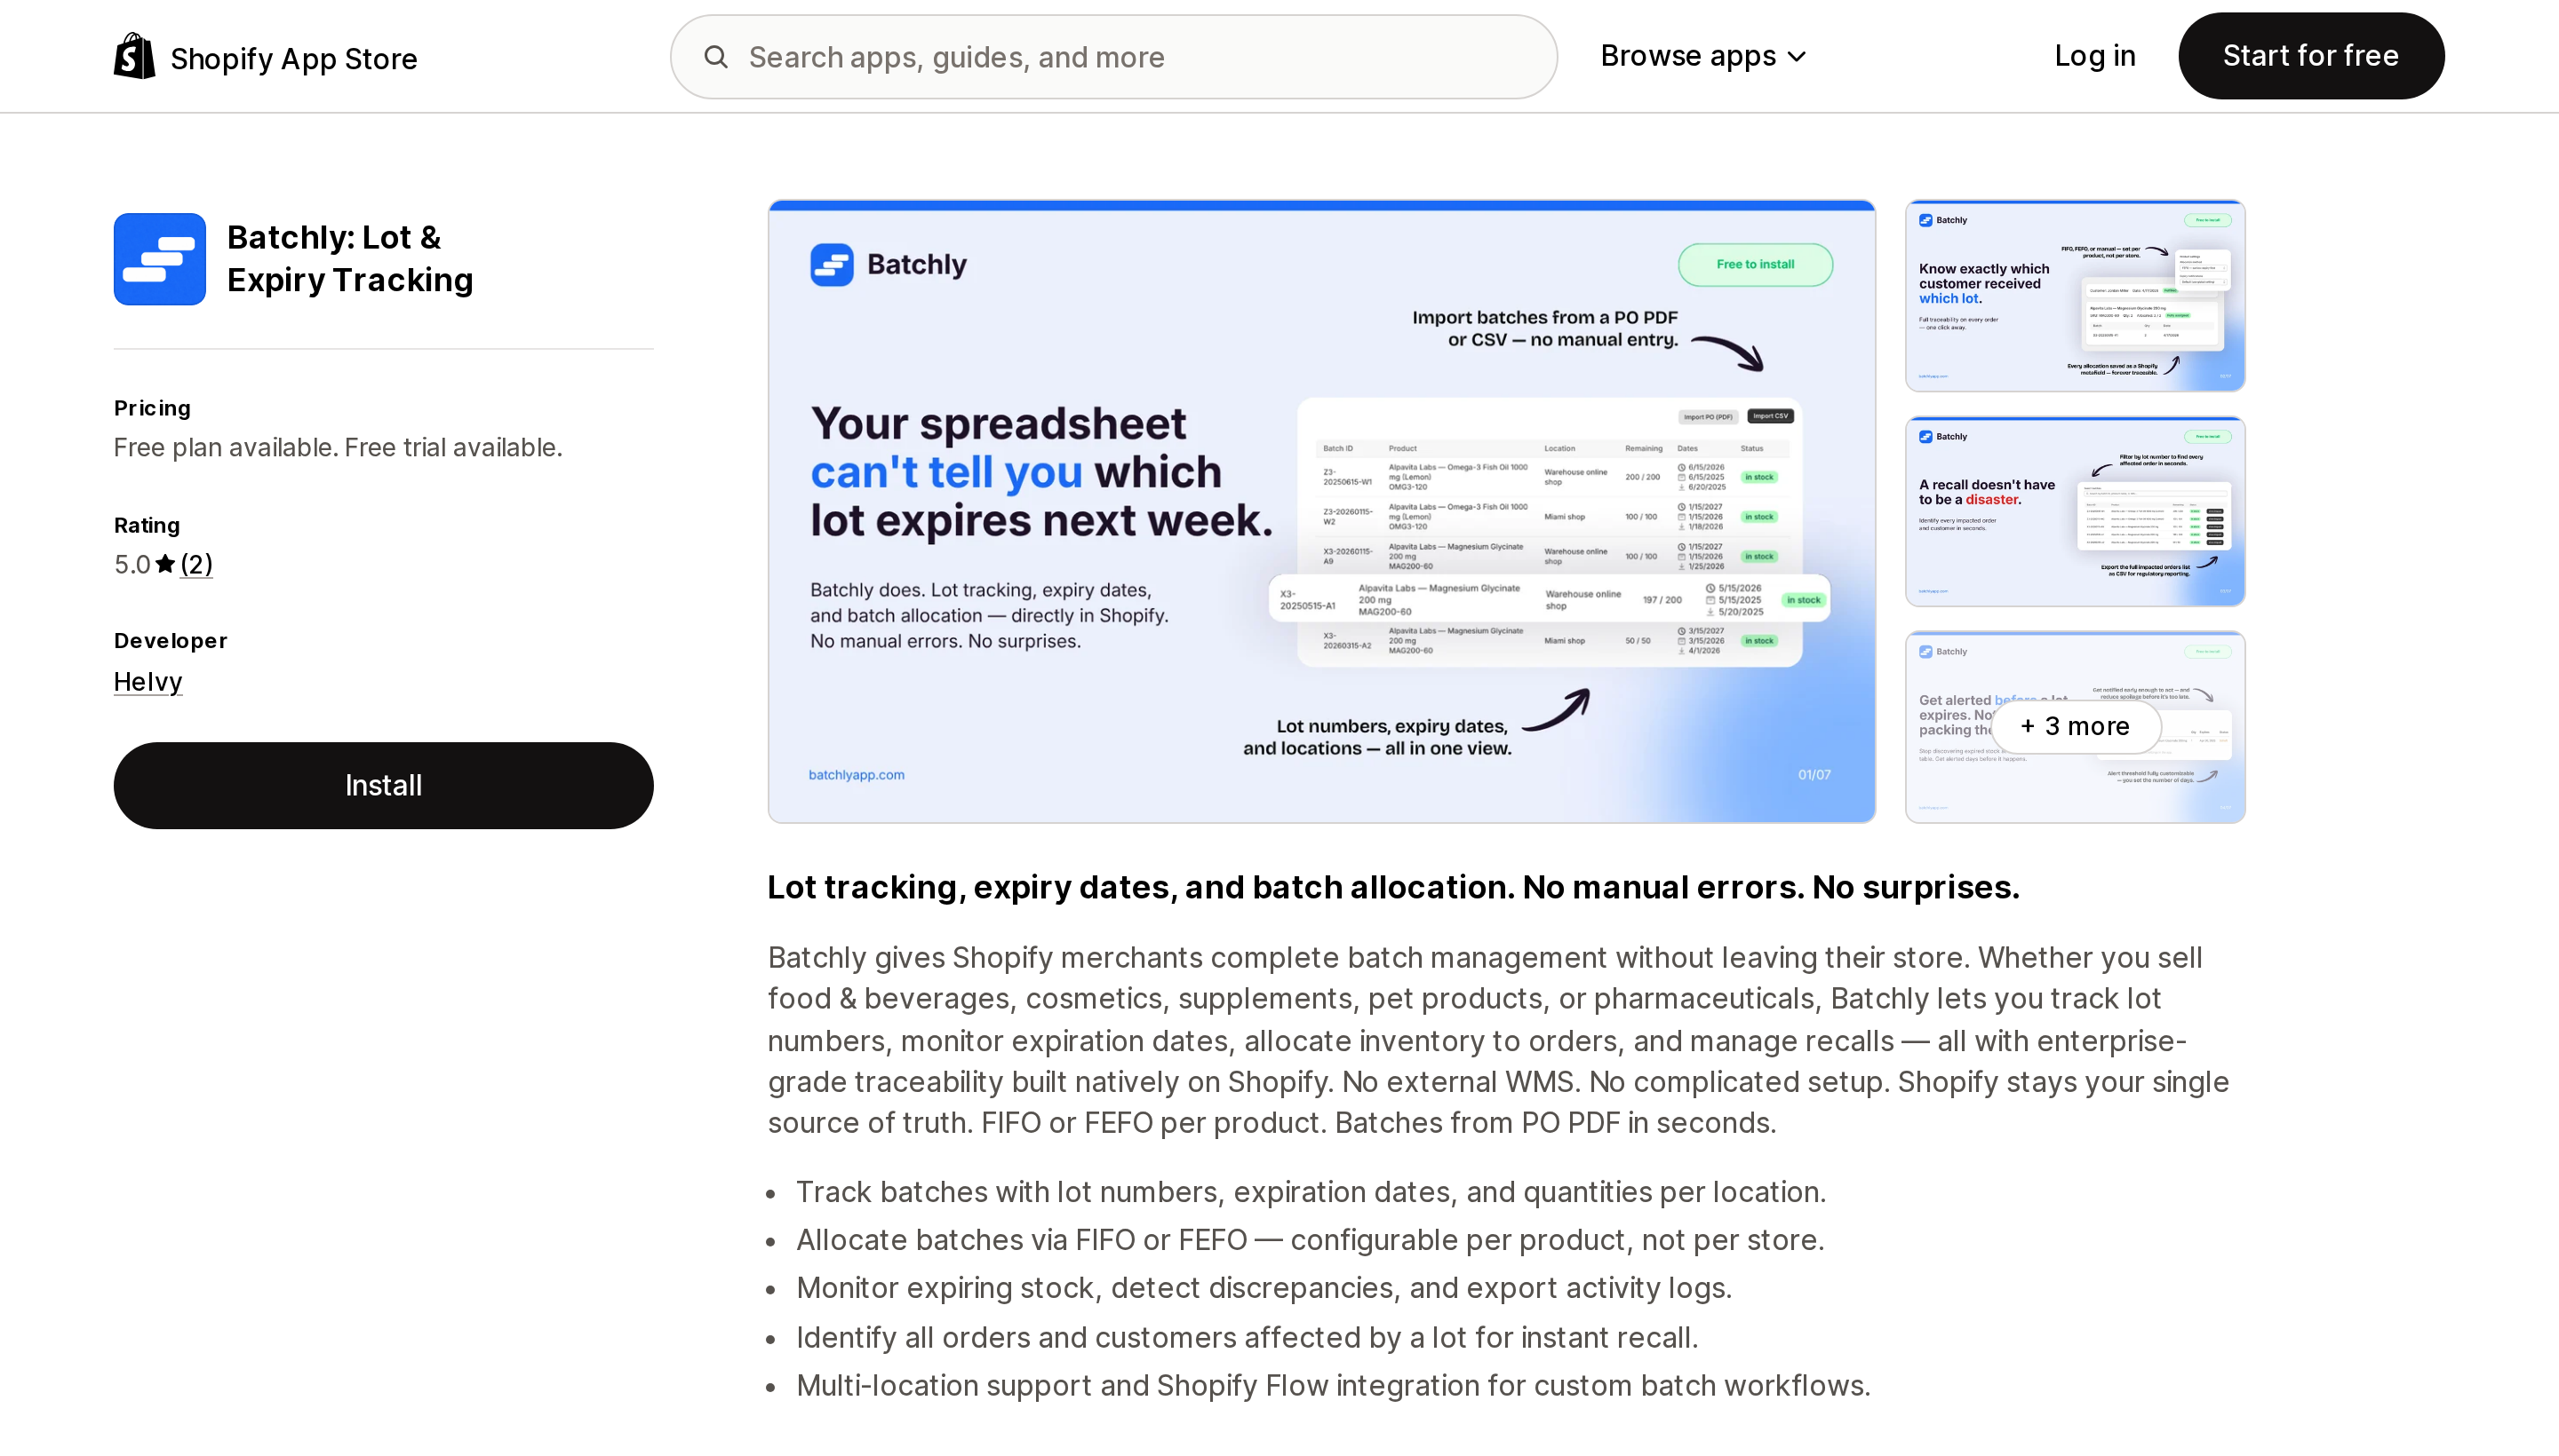This screenshot has height=1456, width=2559.
Task: Click the Pricing label
Action: pos(152,408)
